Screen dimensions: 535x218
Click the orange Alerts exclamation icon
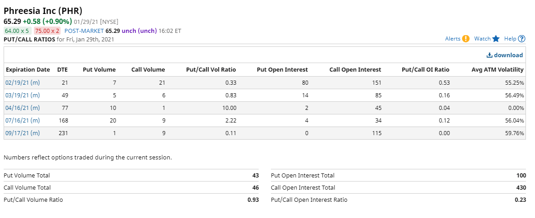pos(466,39)
